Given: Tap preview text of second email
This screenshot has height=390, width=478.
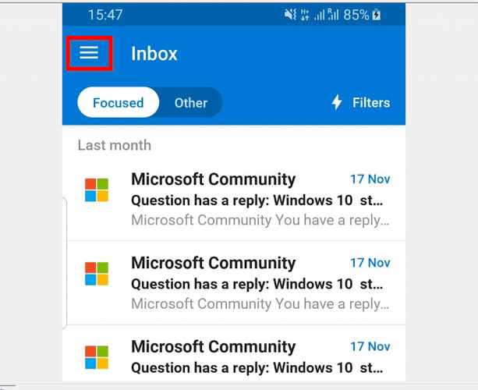Looking at the screenshot, I should (x=260, y=304).
